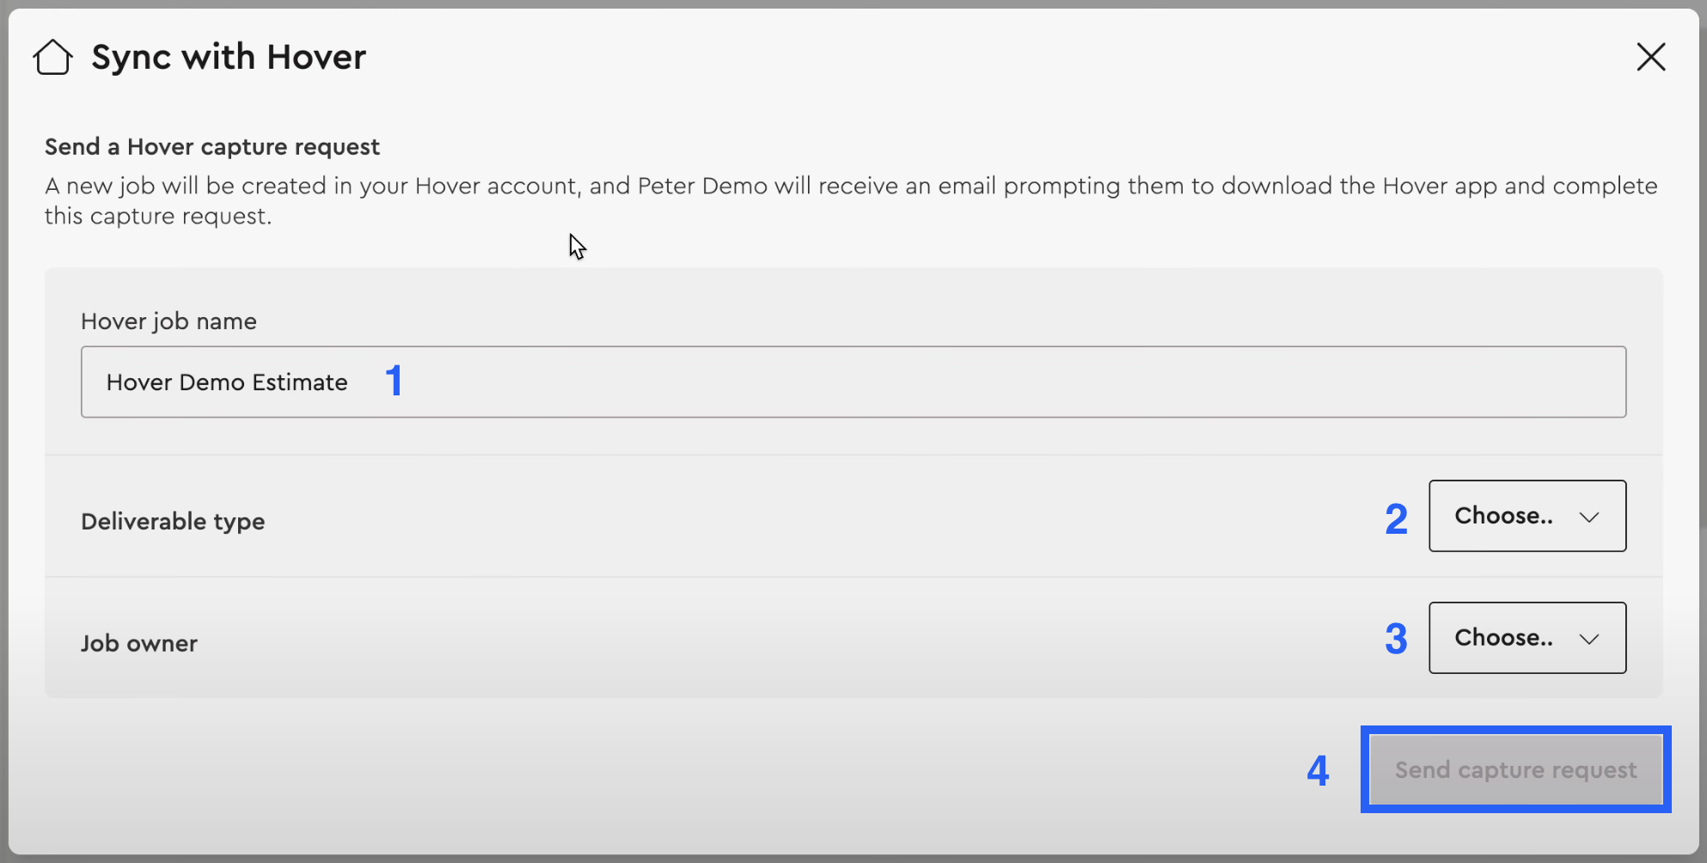Click the Hover job name input field

click(853, 382)
